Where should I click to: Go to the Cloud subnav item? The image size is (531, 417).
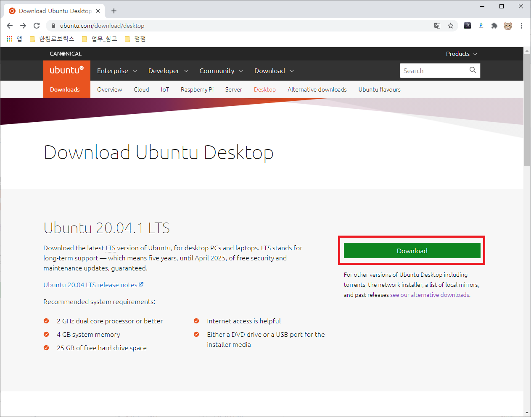[x=141, y=89]
